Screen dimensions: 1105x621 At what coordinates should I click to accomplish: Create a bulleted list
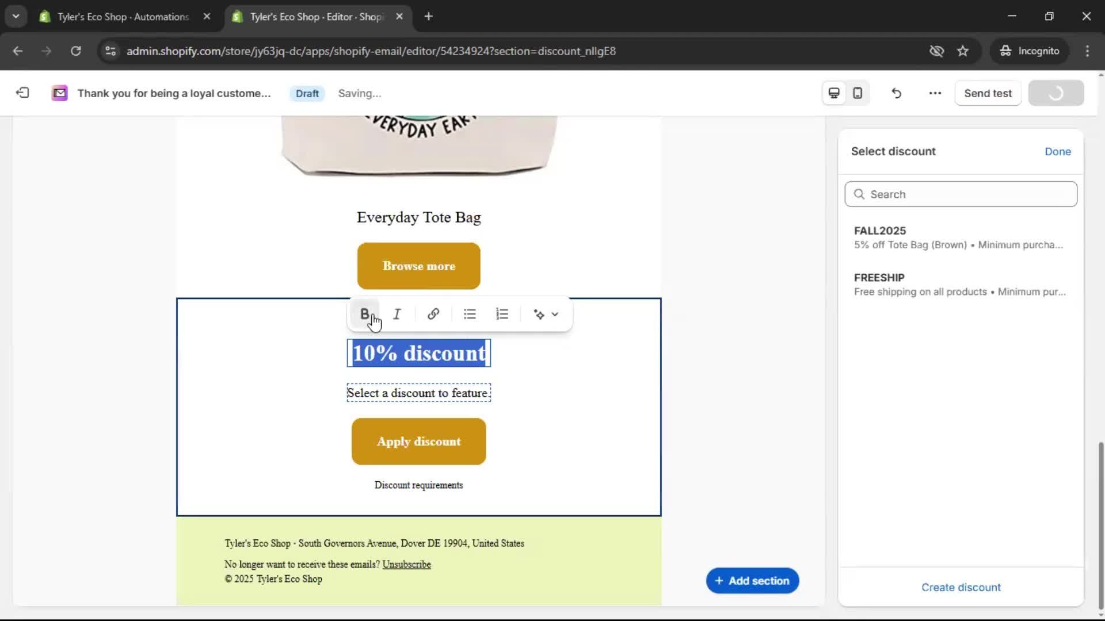[469, 313]
